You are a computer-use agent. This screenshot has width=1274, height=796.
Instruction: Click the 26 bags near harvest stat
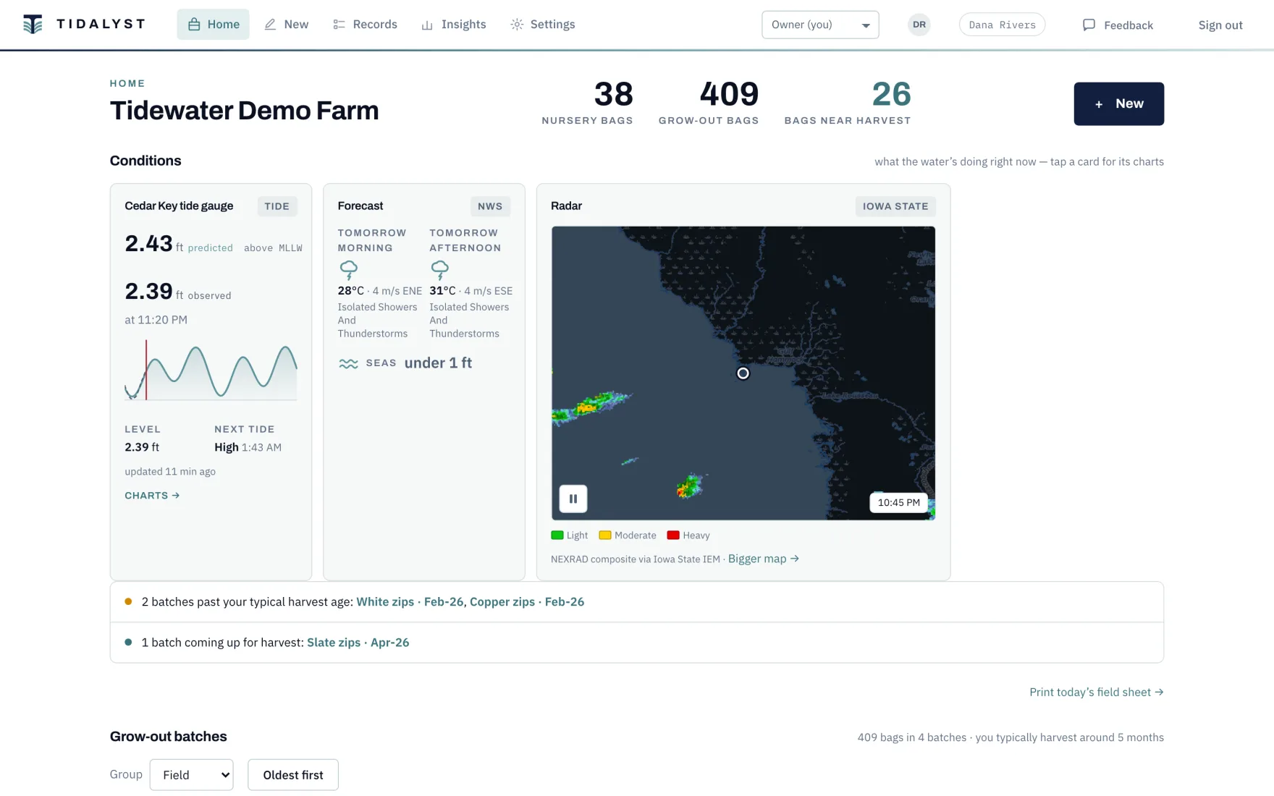848,103
